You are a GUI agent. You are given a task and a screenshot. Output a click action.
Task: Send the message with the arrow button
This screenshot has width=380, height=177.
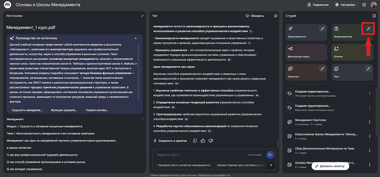(x=270, y=155)
